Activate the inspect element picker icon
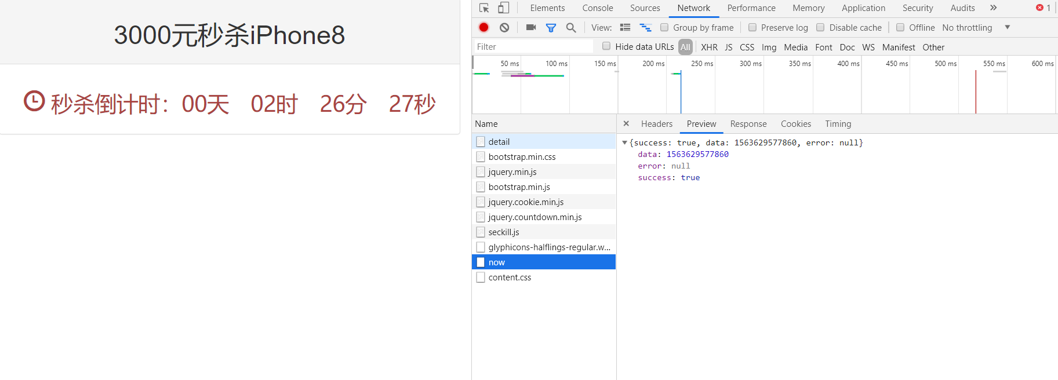 click(484, 8)
